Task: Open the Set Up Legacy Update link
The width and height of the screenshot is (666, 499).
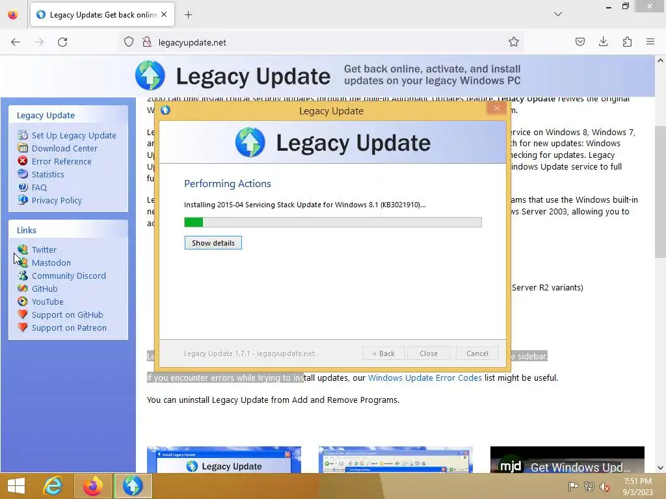Action: click(x=74, y=135)
